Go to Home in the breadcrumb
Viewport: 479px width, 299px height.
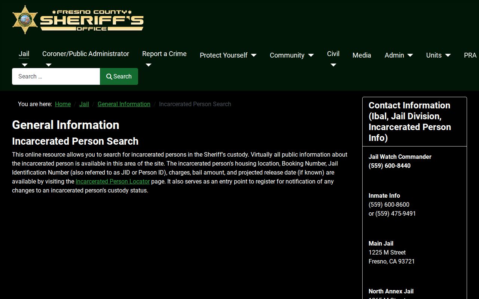point(63,104)
